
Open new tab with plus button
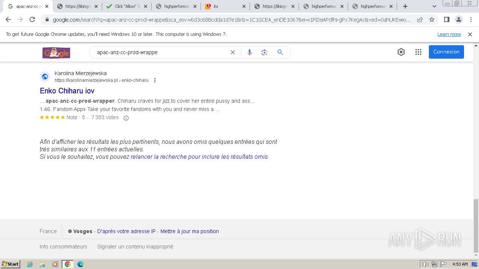click(405, 6)
